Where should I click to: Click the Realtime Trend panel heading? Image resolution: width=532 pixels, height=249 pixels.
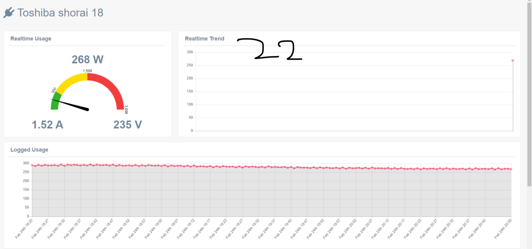[x=204, y=38]
